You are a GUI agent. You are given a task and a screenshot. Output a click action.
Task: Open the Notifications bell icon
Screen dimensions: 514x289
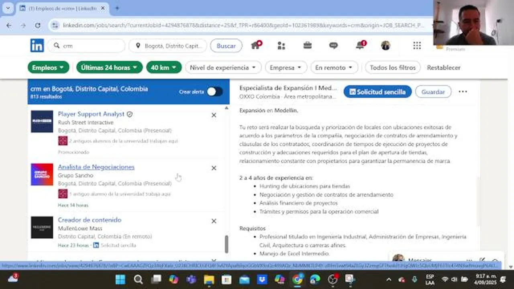coord(360,45)
